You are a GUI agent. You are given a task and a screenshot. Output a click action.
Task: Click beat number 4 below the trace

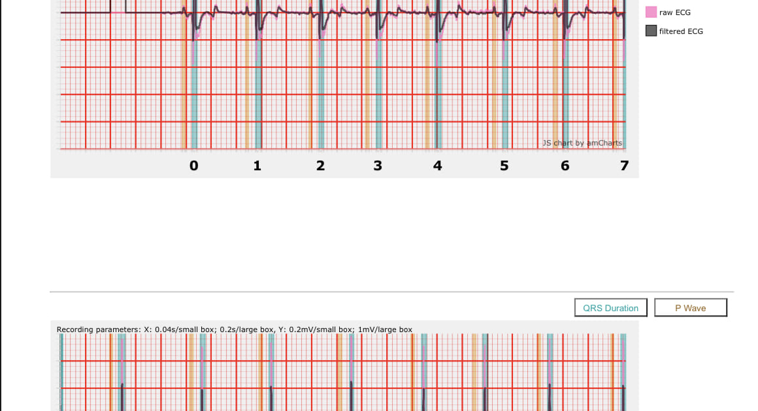pos(437,166)
